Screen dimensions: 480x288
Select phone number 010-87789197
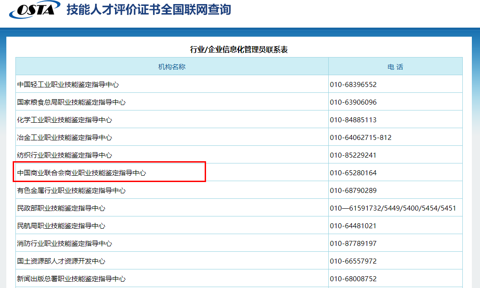tap(353, 244)
